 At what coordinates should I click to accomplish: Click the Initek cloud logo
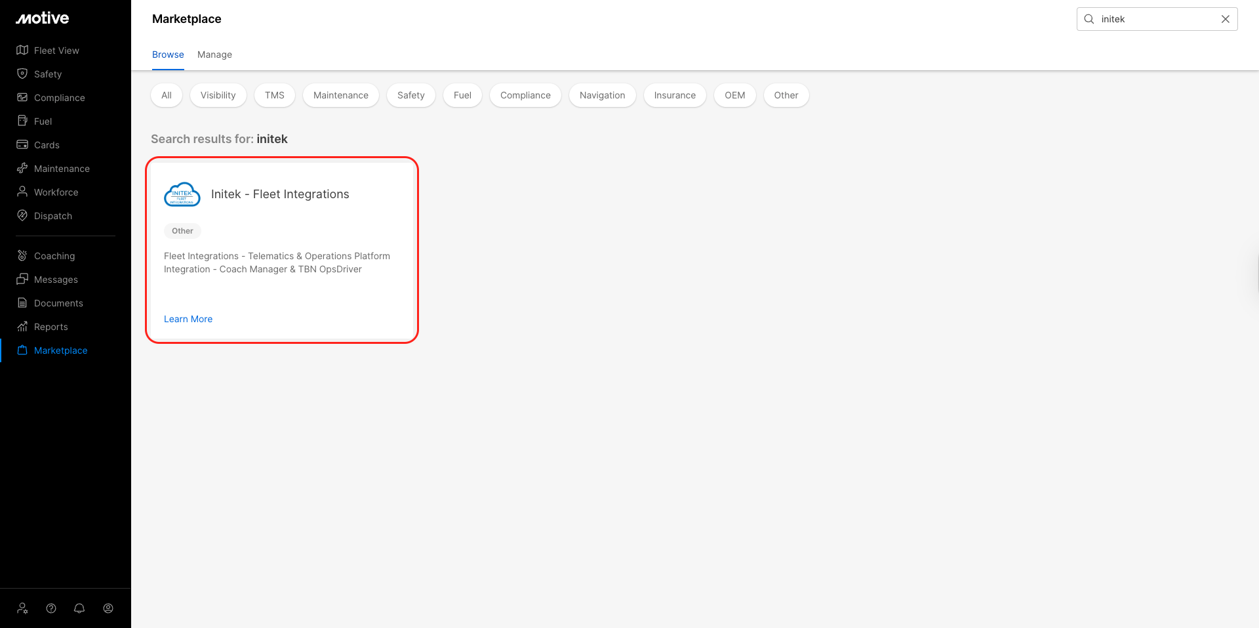pyautogui.click(x=182, y=194)
